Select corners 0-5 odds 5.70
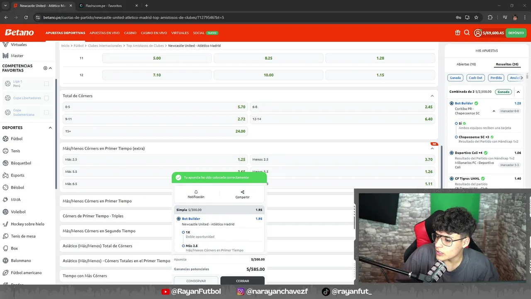 point(155,107)
